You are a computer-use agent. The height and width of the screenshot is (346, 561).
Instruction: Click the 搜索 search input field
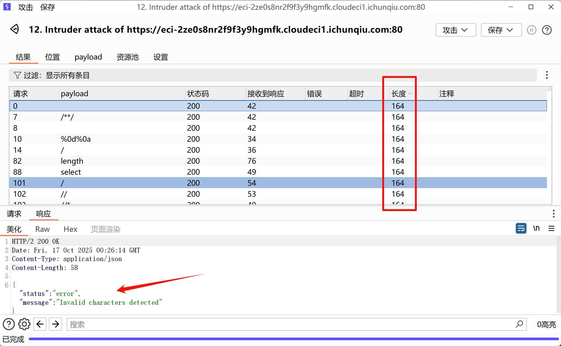[x=290, y=324]
